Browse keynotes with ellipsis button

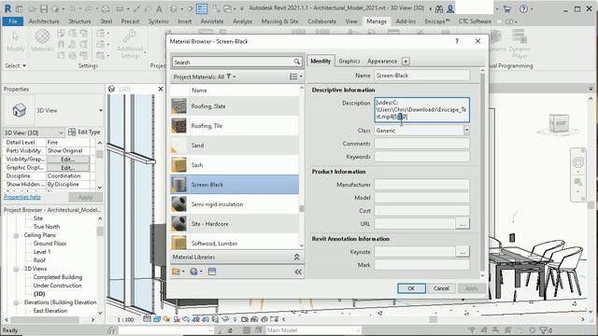pos(463,252)
